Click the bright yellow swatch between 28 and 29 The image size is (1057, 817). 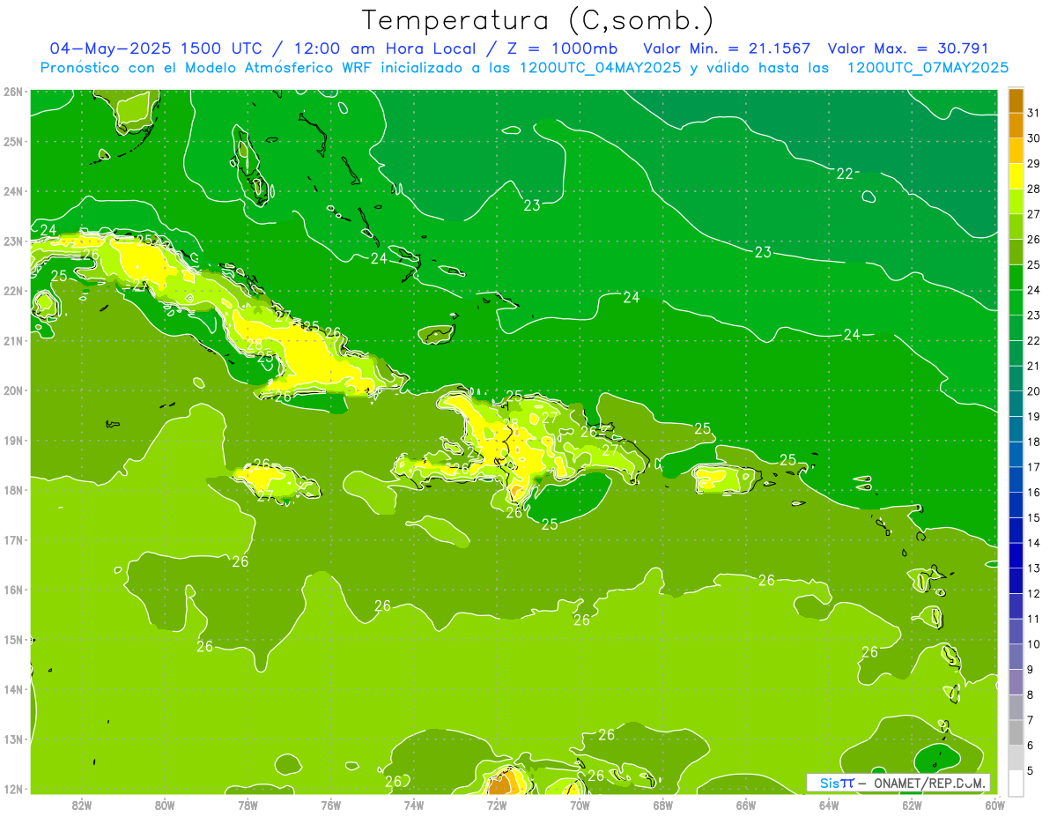[x=1016, y=175]
